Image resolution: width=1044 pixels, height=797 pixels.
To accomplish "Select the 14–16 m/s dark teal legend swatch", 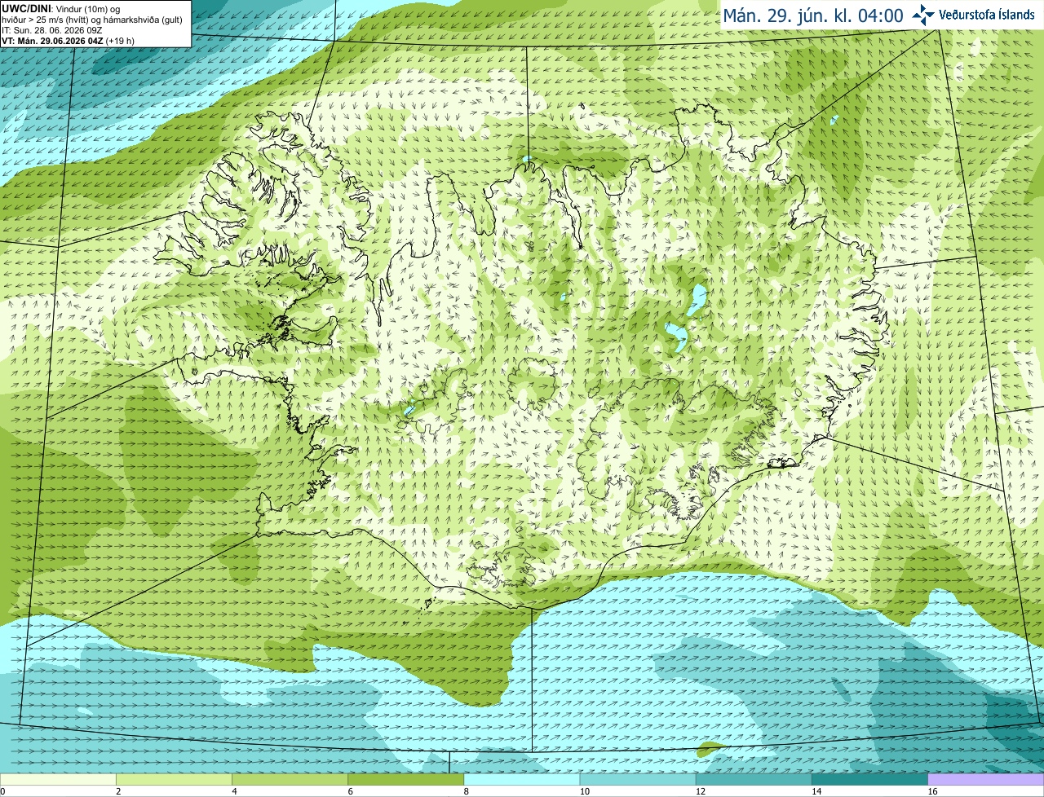I will point(869,780).
